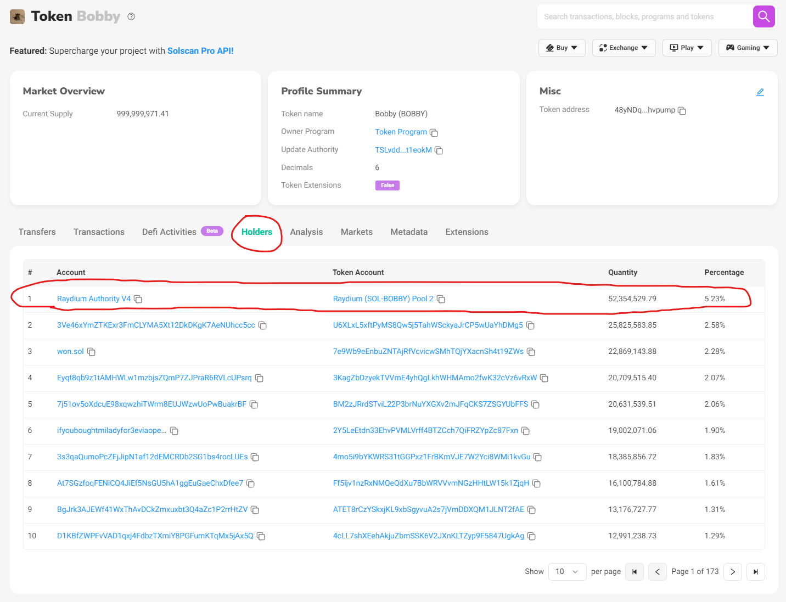Click the Percentage column header

point(724,273)
